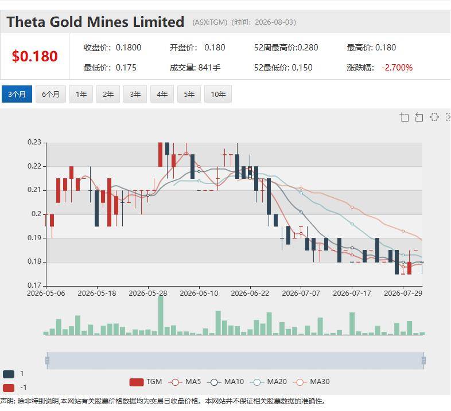451x411 pixels.
Task: Click the 2026-05-06 date axis label
Action: 46,293
